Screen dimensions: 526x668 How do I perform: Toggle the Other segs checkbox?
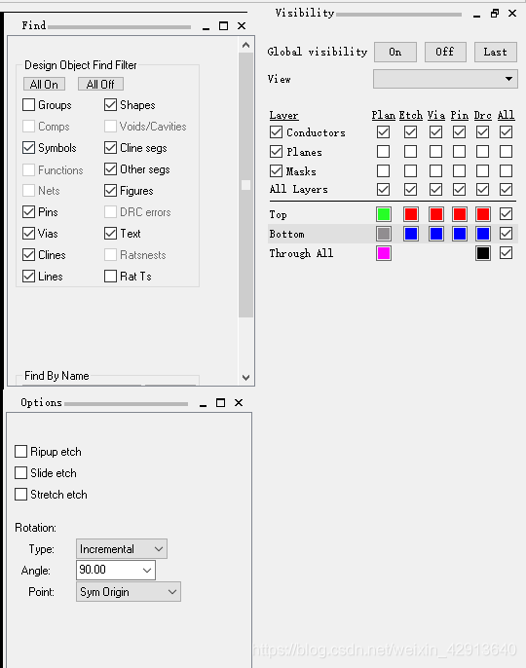(110, 169)
